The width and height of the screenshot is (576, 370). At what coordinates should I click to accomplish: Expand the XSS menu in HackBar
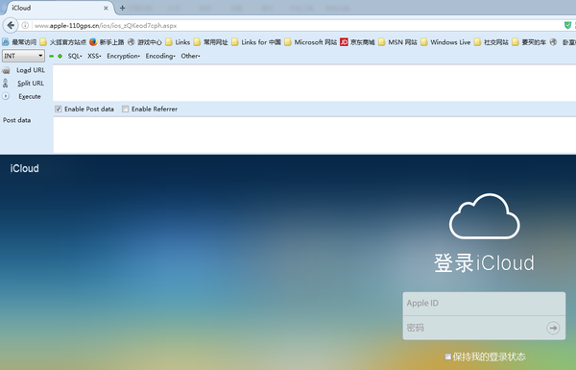click(x=94, y=56)
